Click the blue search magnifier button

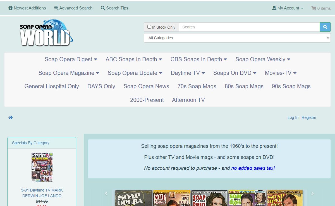325,27
